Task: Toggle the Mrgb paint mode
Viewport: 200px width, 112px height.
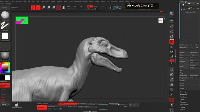Action: point(68,7)
